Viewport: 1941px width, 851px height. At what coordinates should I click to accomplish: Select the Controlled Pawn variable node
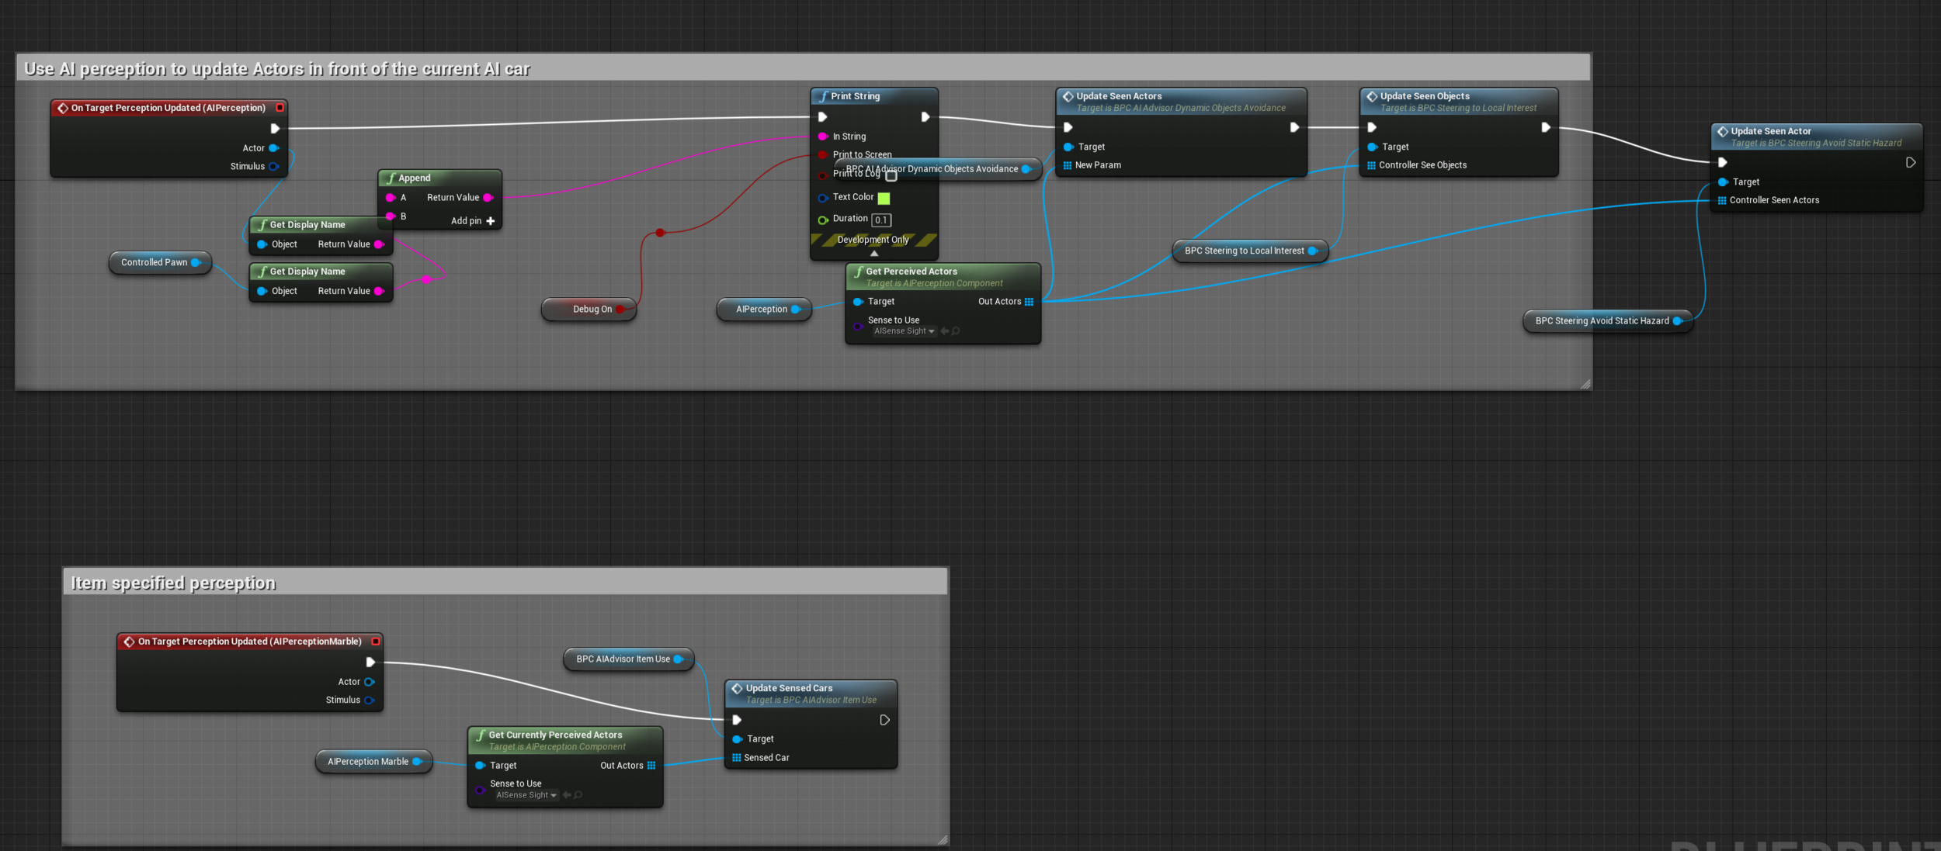[x=154, y=263]
